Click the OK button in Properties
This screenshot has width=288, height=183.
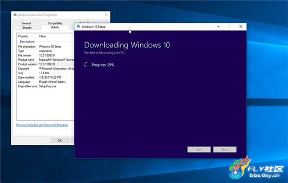[x=60, y=140]
